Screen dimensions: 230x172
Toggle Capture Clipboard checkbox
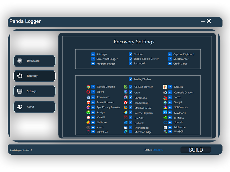[170, 54]
